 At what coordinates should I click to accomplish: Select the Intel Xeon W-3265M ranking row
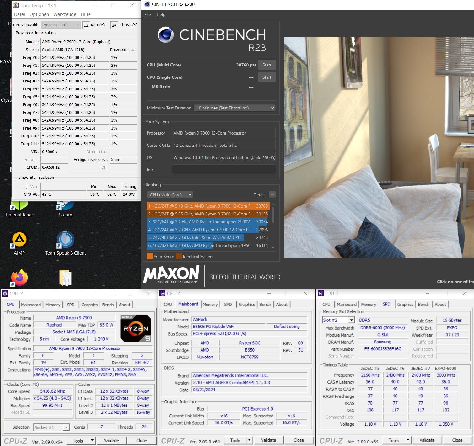point(208,237)
